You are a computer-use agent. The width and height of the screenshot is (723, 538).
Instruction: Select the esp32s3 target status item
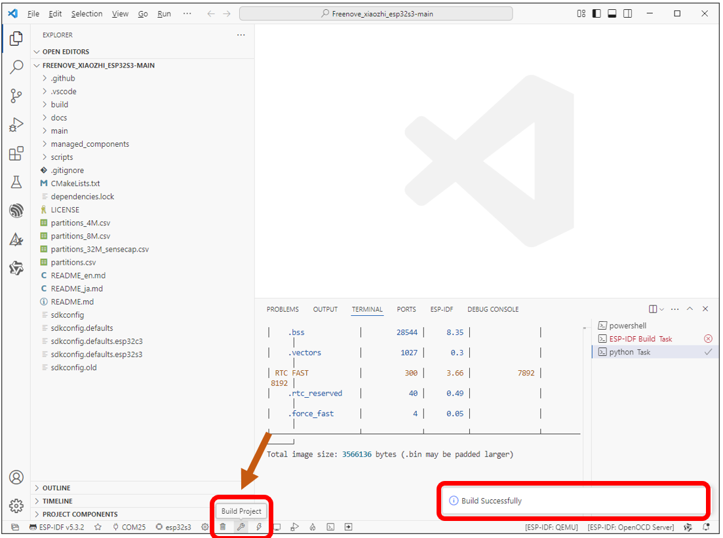point(174,527)
